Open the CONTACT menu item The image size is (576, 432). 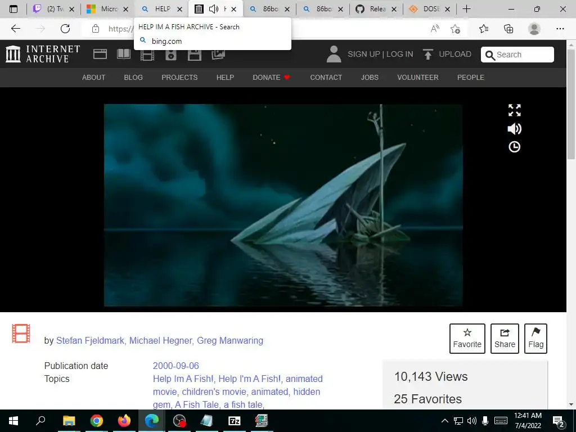click(x=326, y=78)
